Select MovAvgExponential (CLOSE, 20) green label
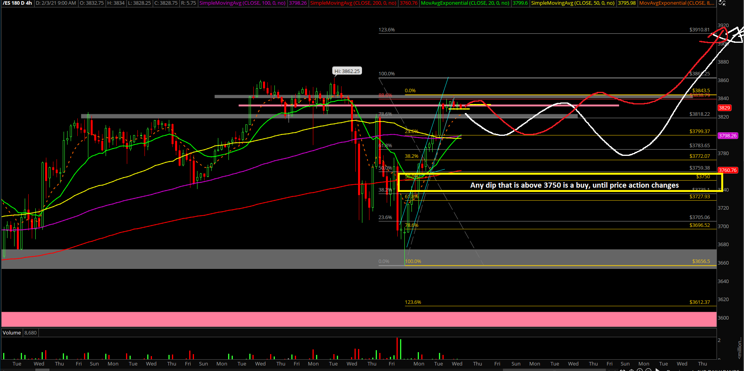This screenshot has width=744, height=371. [x=465, y=3]
